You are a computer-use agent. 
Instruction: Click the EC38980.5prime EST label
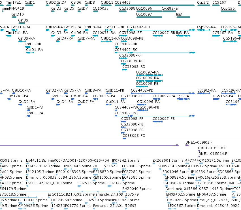pos(136,166)
